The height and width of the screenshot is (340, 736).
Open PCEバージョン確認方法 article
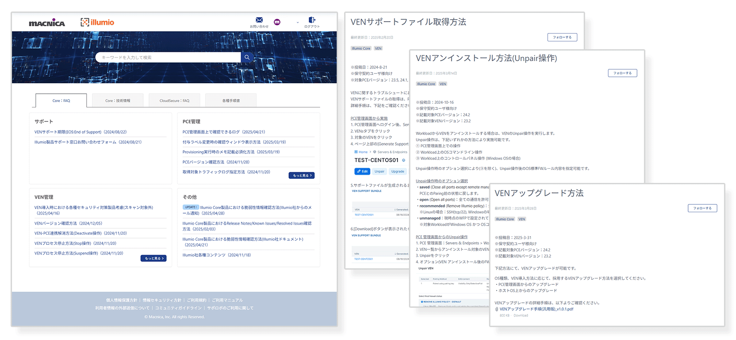pyautogui.click(x=216, y=162)
